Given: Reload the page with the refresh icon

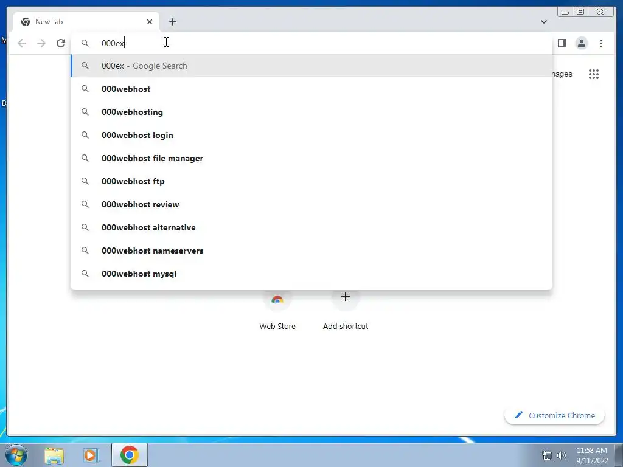Looking at the screenshot, I should 61,43.
